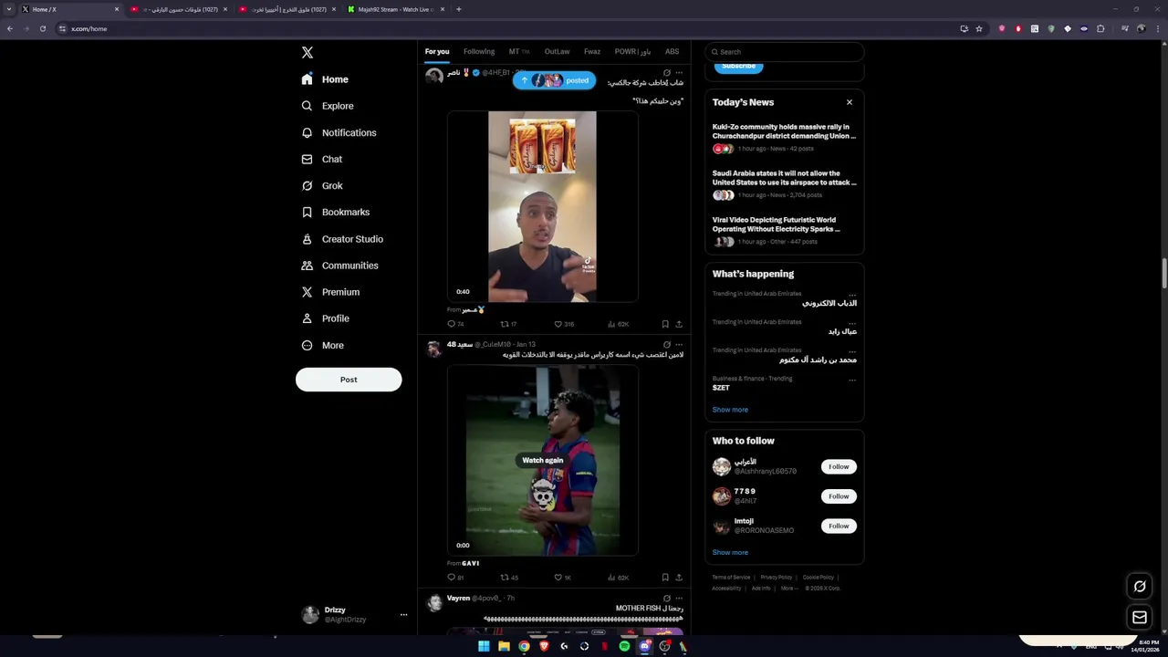Click Watch again on the football video
The width and height of the screenshot is (1168, 657).
point(542,461)
